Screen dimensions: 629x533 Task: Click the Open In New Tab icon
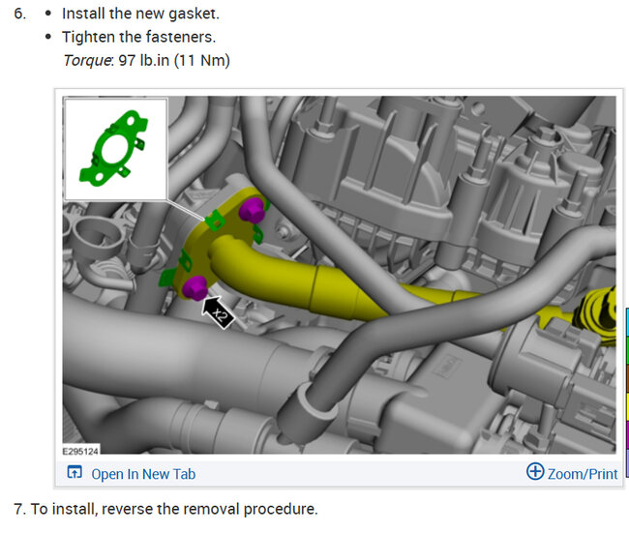coord(75,472)
